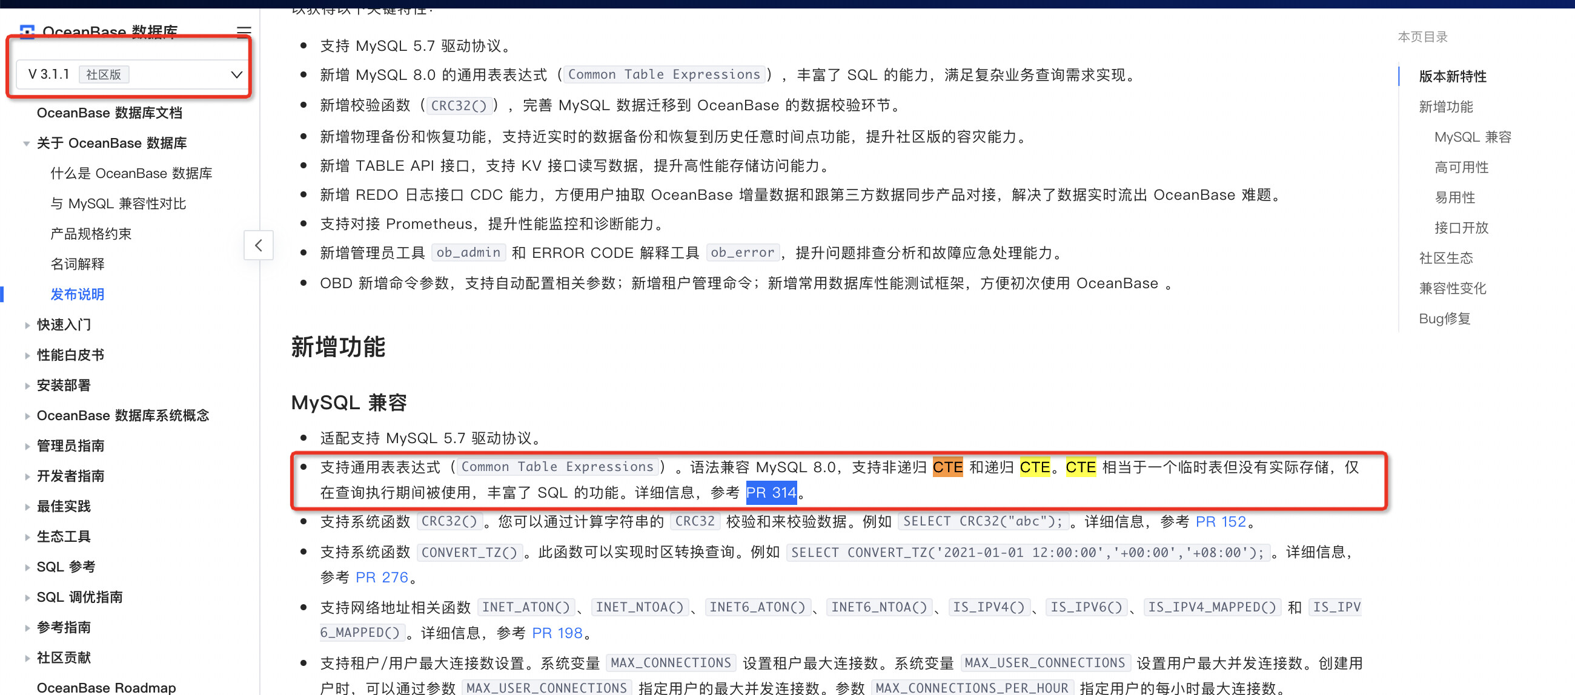This screenshot has height=695, width=1575.
Task: Expand the 快速入门 section
Action: (x=27, y=325)
